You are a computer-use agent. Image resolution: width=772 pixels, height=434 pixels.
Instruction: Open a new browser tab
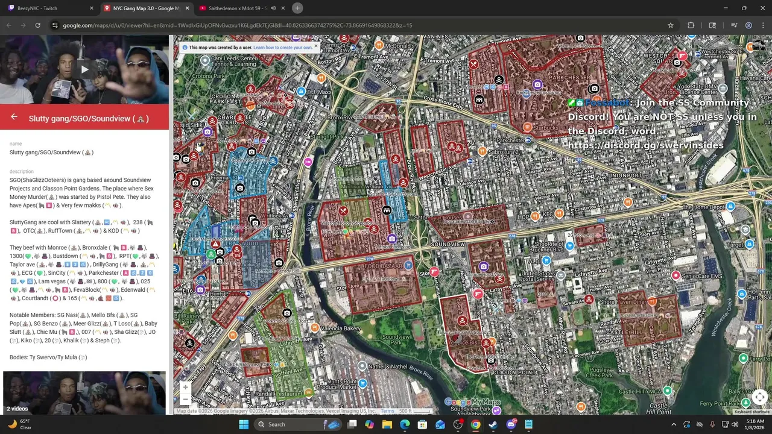coord(297,8)
